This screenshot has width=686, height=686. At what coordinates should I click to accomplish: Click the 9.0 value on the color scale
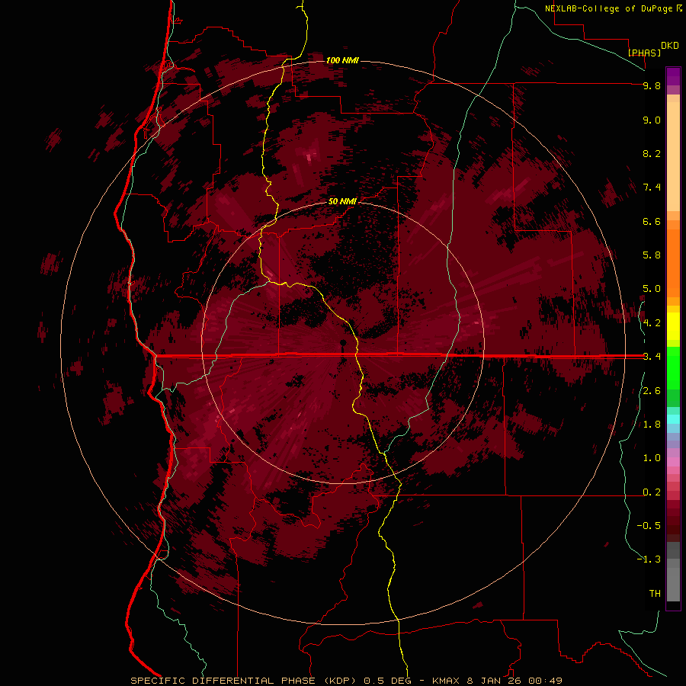(652, 120)
